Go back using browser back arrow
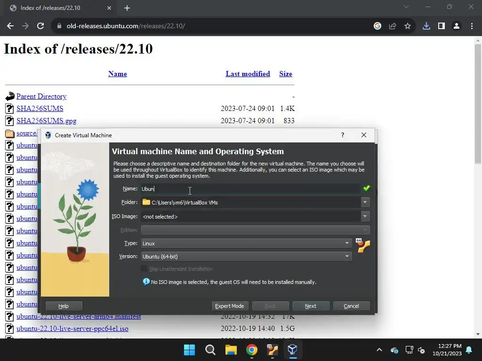 (x=10, y=26)
